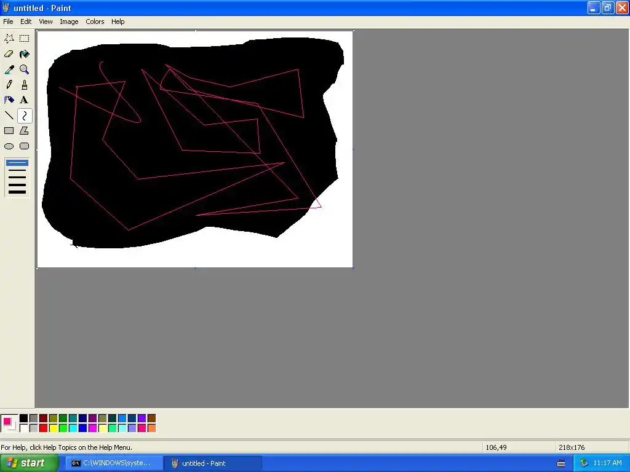Pick the navy blue color swatch

click(83, 419)
